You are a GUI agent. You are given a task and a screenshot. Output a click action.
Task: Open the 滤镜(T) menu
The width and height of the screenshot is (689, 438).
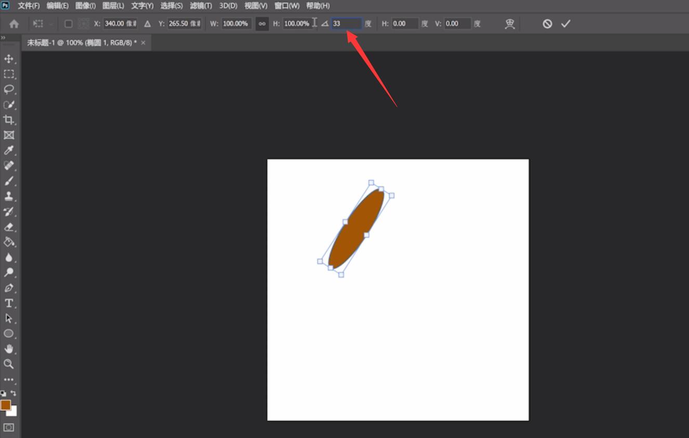point(201,6)
